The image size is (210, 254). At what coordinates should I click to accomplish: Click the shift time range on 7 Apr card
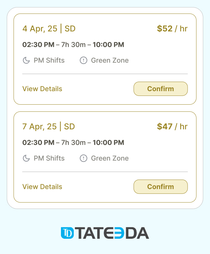[73, 143]
